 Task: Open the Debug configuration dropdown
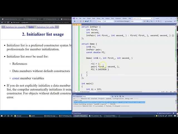(100, 21)
